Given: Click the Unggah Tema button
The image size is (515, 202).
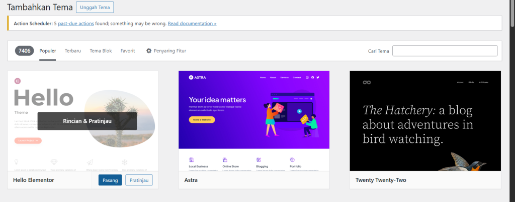Looking at the screenshot, I should pos(95,7).
